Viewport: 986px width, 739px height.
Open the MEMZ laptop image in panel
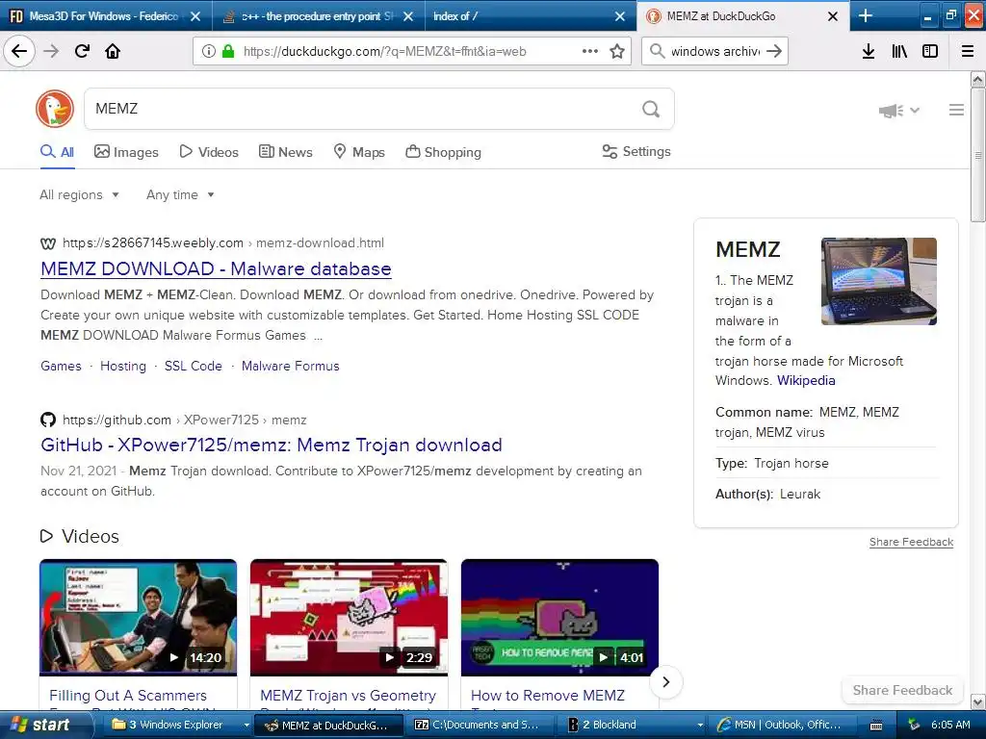878,281
